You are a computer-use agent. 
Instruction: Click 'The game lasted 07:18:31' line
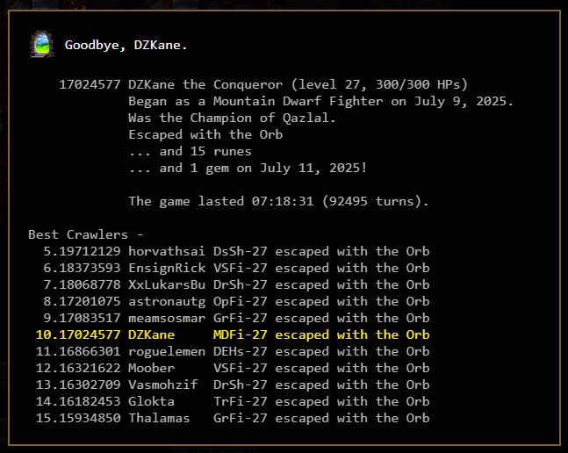(x=278, y=201)
